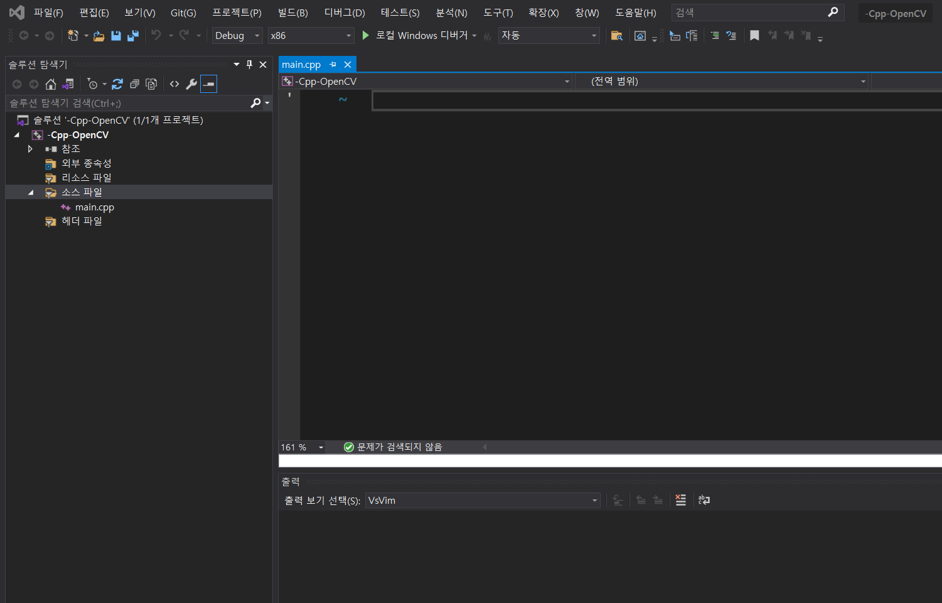
Task: Collapse all items in Solution Explorer
Action: click(134, 84)
